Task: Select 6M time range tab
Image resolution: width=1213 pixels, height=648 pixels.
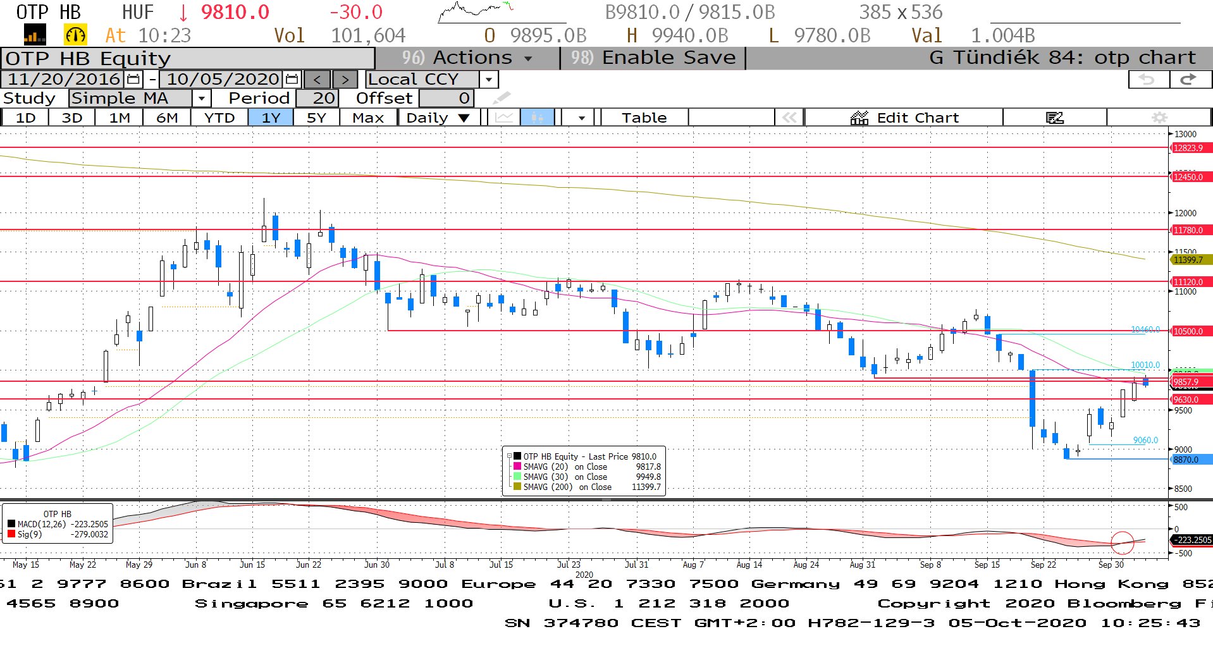Action: [167, 118]
